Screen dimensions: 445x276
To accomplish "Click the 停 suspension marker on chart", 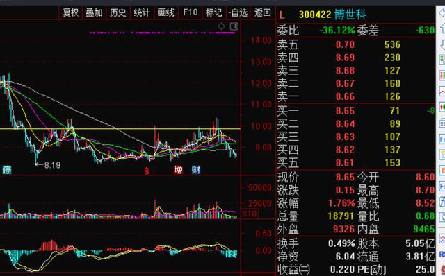I will click(7, 170).
